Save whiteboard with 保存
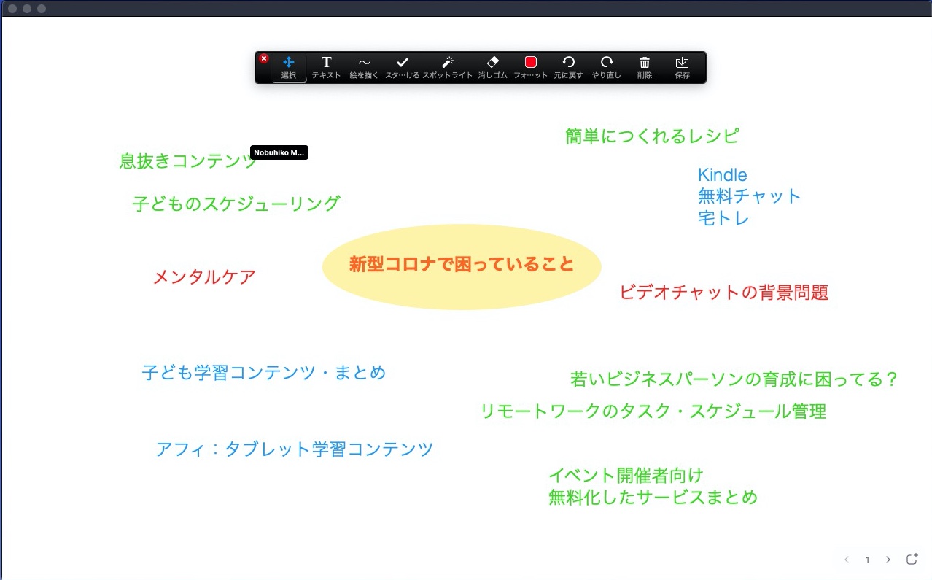This screenshot has width=932, height=580. (x=683, y=67)
